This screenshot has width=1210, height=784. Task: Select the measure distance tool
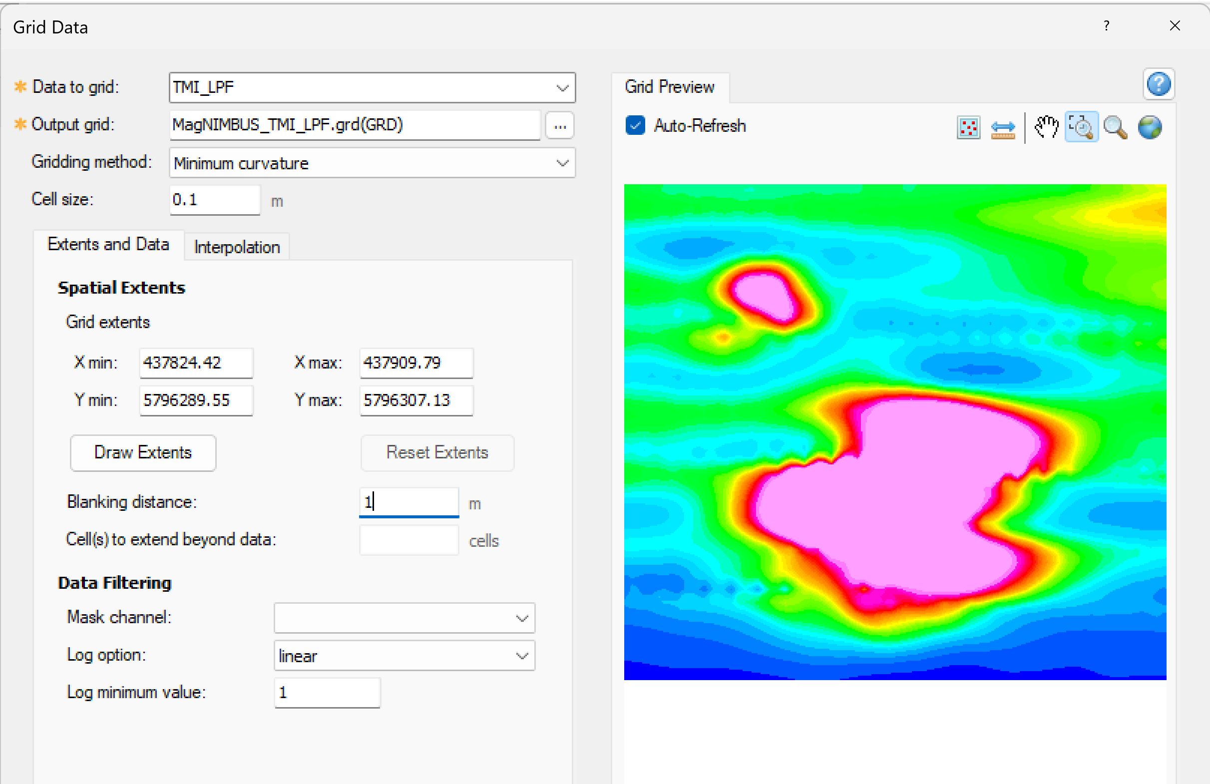(x=1003, y=127)
